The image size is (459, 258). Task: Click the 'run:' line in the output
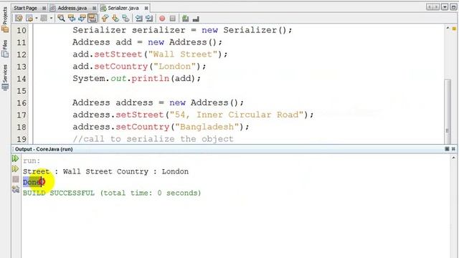32,161
